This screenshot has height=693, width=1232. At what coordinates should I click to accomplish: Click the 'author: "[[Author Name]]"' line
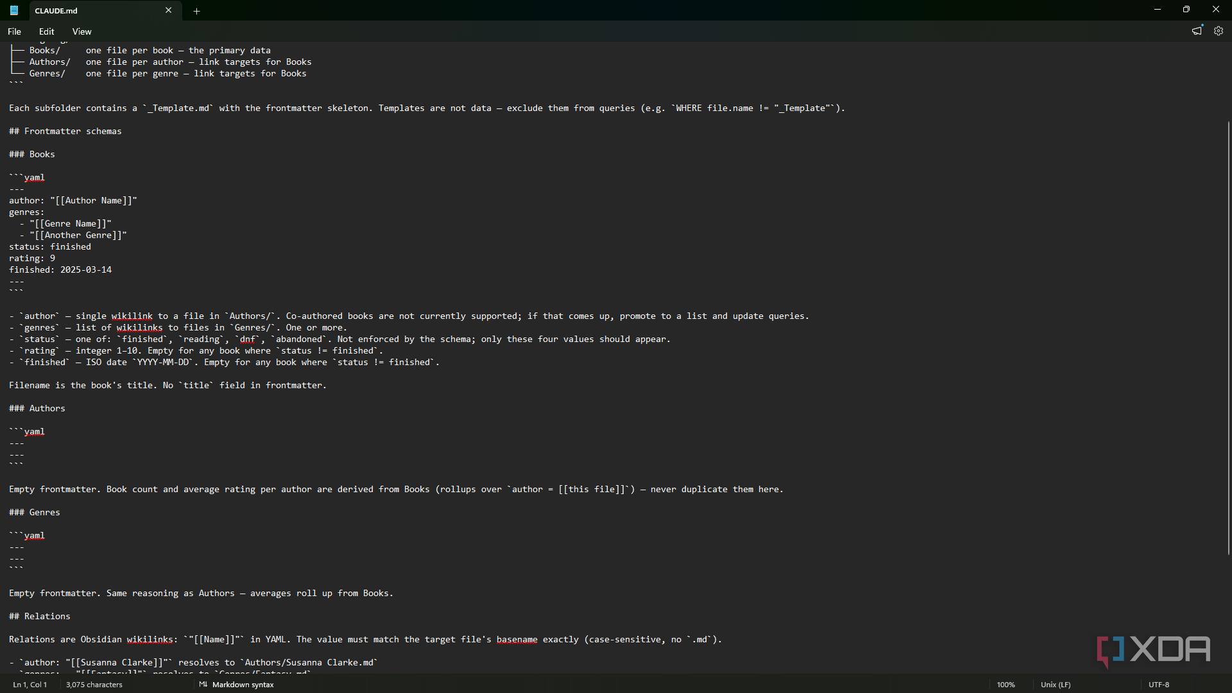(73, 200)
